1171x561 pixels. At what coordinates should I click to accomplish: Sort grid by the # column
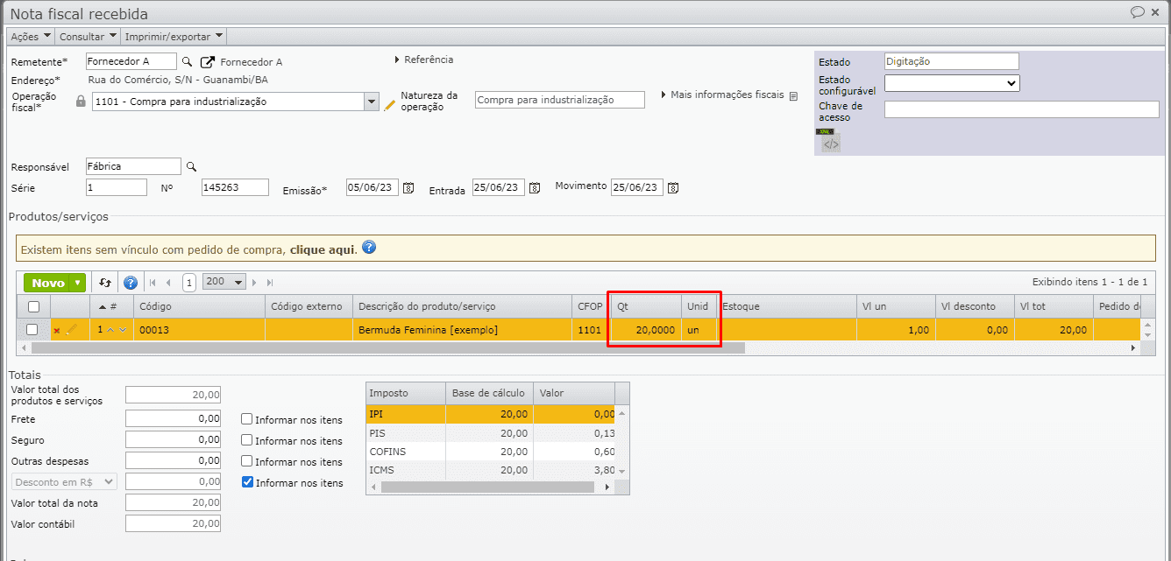(111, 306)
